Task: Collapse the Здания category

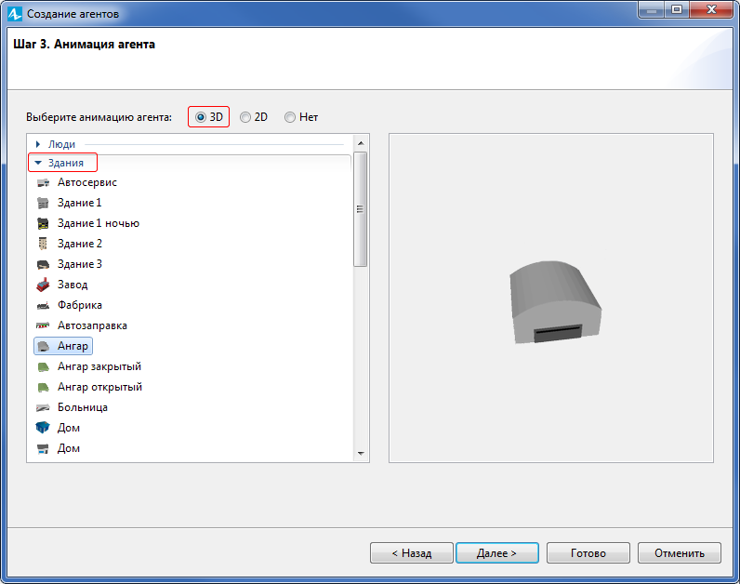Action: click(x=38, y=163)
